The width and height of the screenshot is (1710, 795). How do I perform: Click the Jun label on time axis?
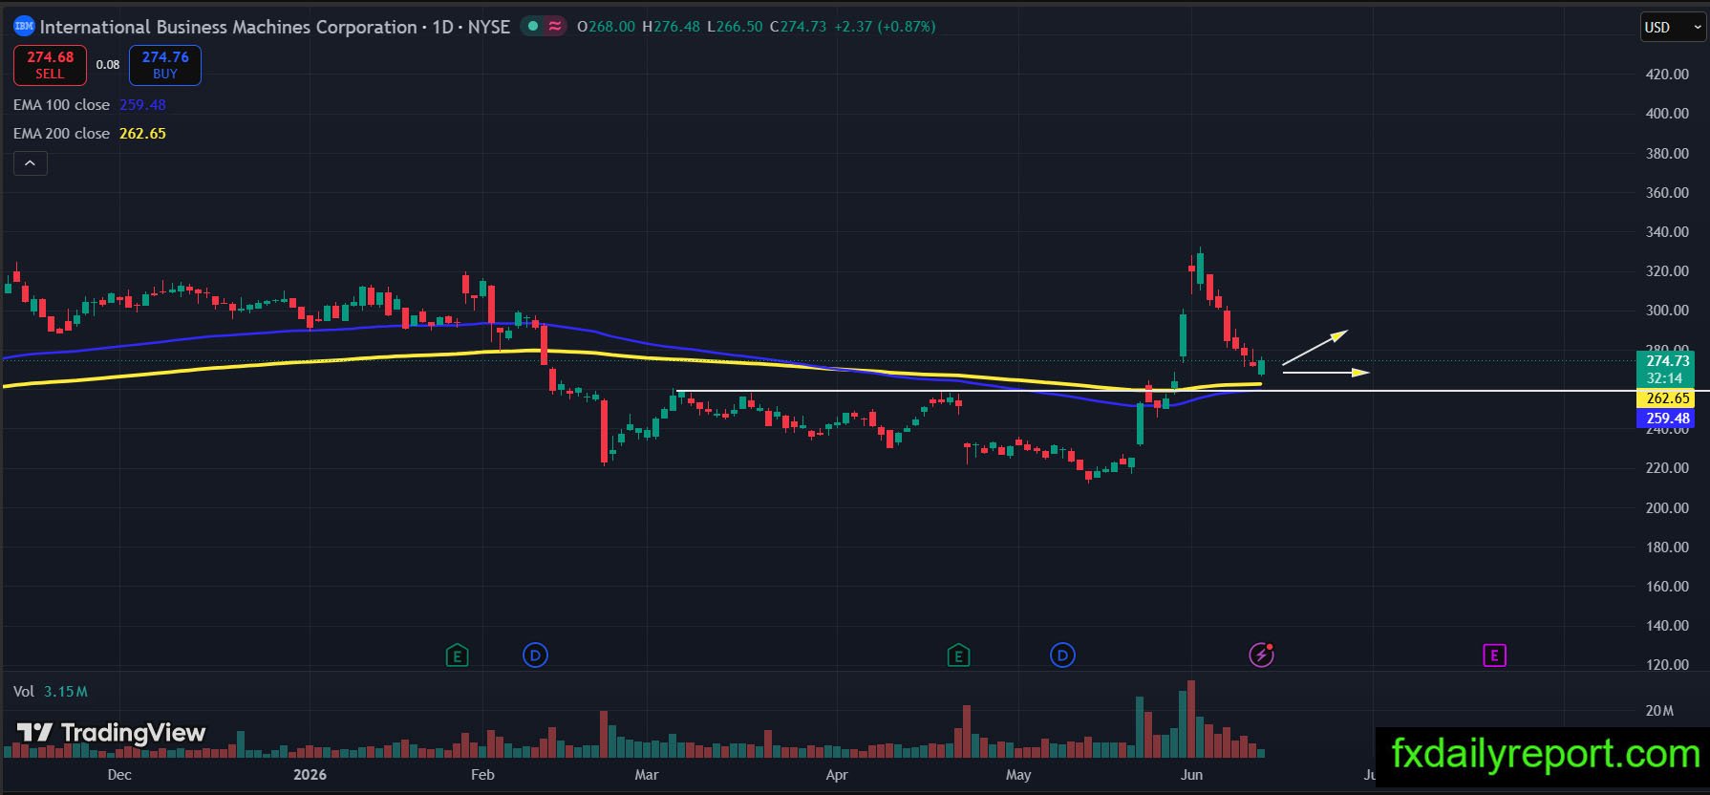1191,775
